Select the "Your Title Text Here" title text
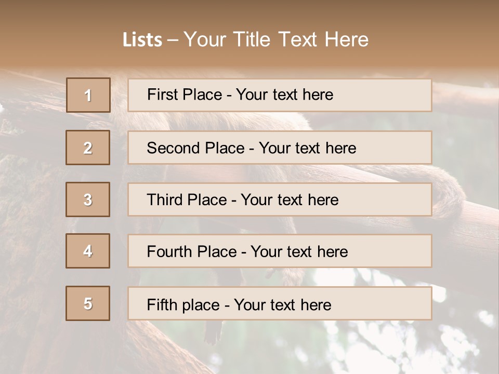The height and width of the screenshot is (374, 499). click(x=276, y=39)
